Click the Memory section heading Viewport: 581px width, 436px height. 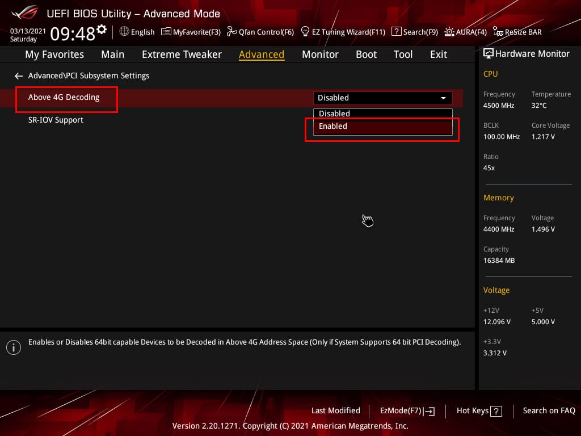498,198
